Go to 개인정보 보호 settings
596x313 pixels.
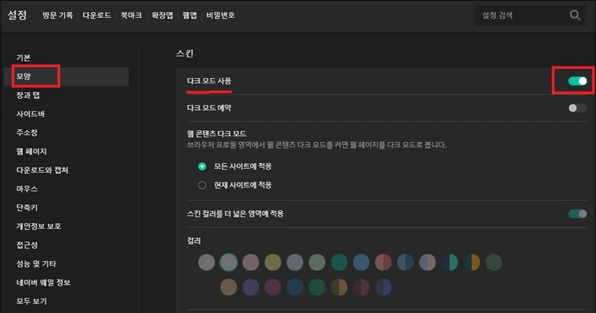click(x=39, y=226)
